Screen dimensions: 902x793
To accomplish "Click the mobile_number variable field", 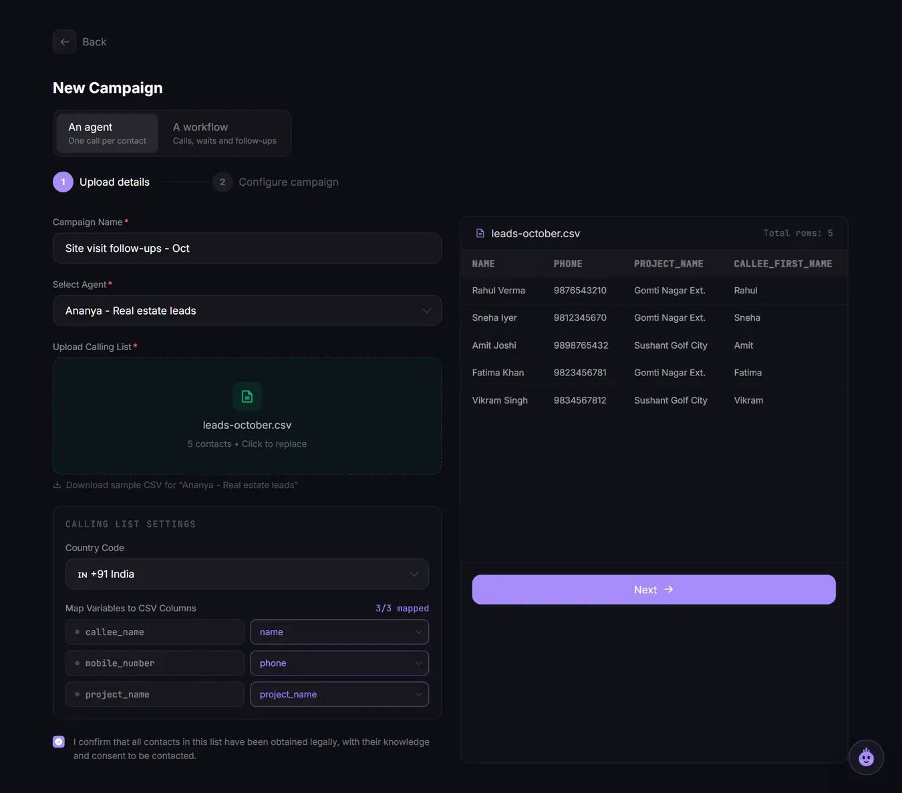I will coord(154,663).
